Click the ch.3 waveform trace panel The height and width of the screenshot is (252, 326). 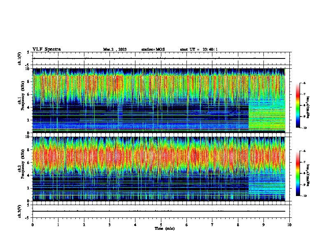pos(161,211)
